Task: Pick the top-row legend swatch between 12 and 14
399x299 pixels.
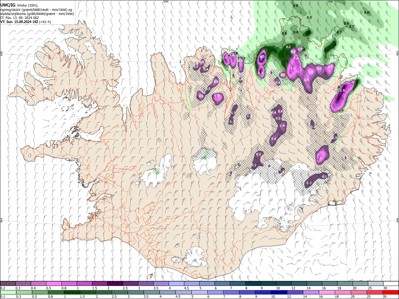Action: [299, 284]
